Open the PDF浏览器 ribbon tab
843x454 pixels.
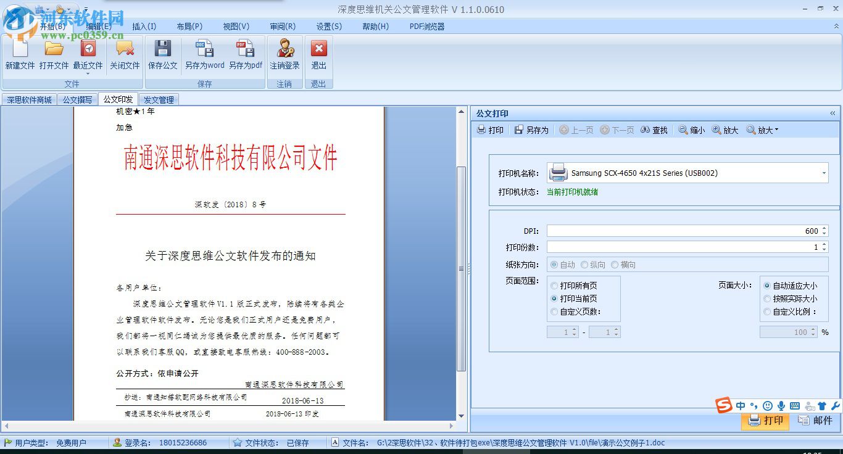427,27
